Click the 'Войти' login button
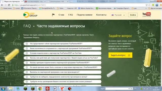The height and width of the screenshot is (91, 162). (x=133, y=15)
